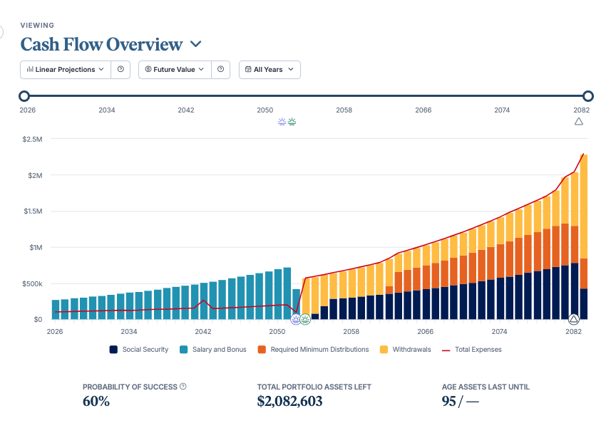Click the 60% probability value
This screenshot has height=428, width=616.
[x=96, y=402]
